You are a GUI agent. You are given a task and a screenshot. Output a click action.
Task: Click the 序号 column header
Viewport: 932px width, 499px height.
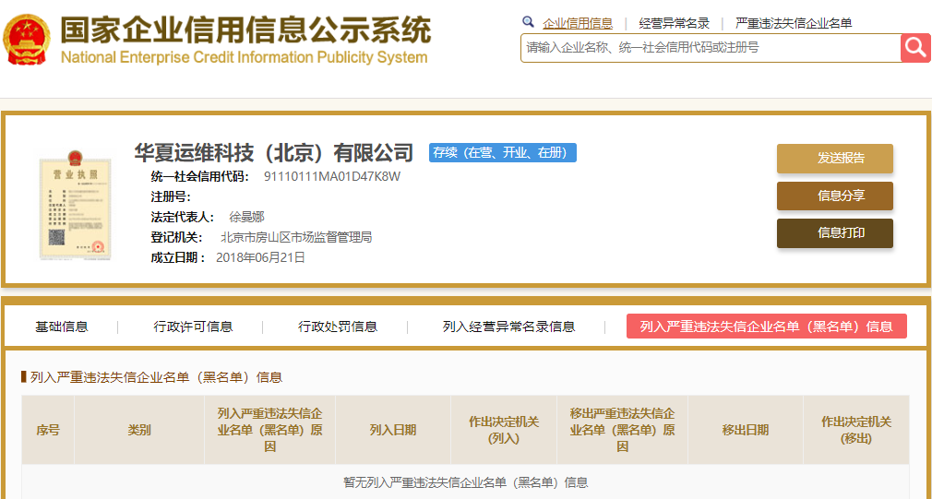click(48, 430)
